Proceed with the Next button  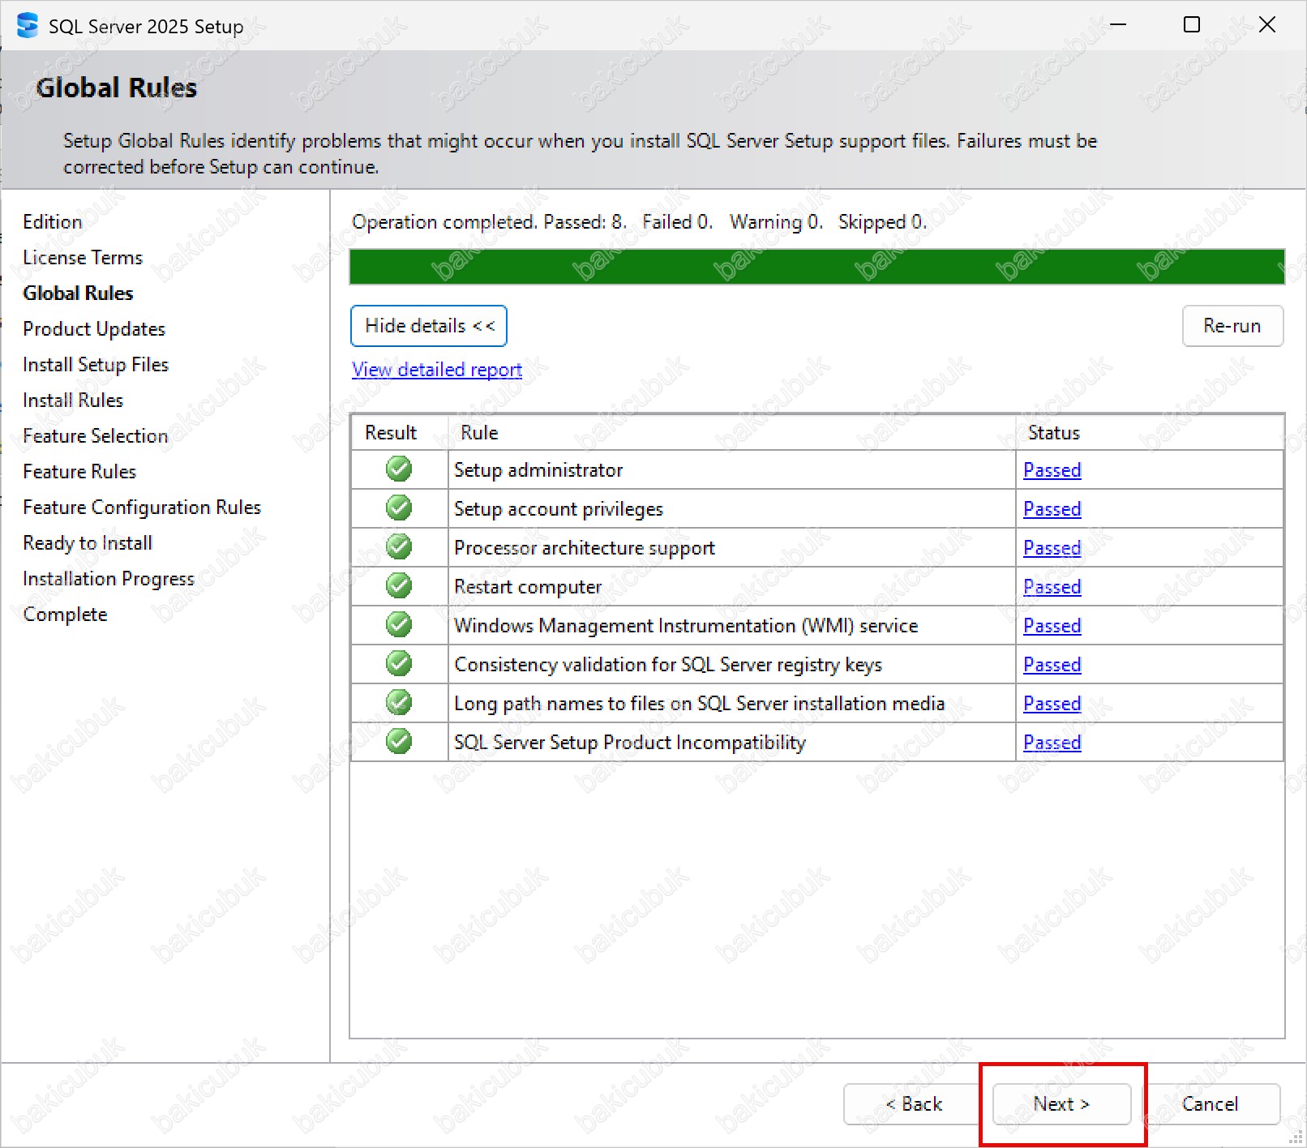coord(1061,1104)
